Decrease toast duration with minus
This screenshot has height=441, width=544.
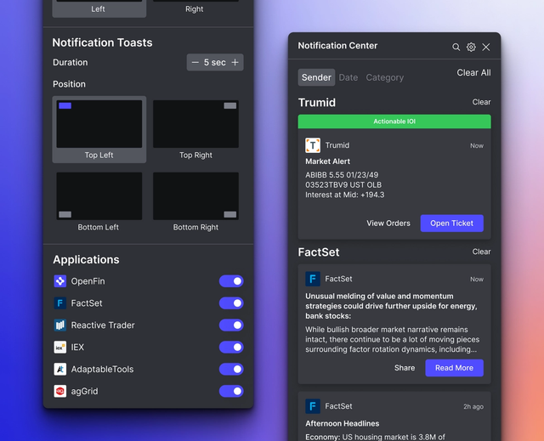[x=195, y=62]
